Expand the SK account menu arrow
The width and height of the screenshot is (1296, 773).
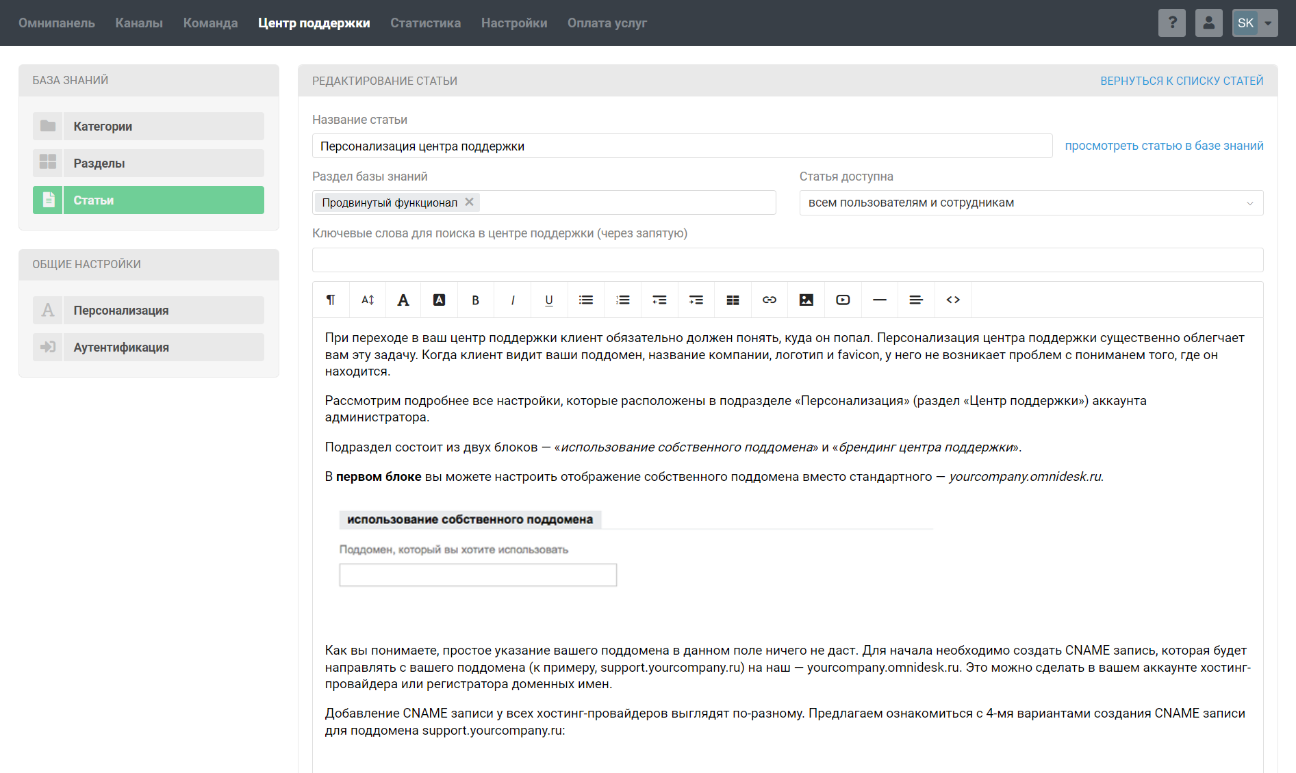[1268, 23]
